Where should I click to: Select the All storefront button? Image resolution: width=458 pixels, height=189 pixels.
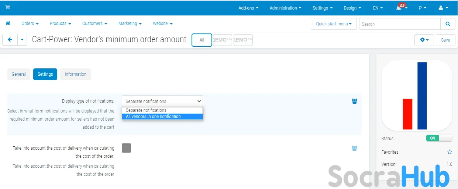point(202,40)
